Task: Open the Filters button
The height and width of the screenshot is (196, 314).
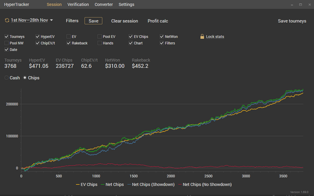Action: (x=72, y=21)
